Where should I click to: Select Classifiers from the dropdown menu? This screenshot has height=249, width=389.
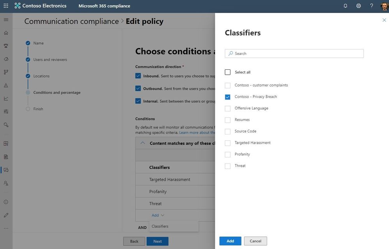point(160,226)
